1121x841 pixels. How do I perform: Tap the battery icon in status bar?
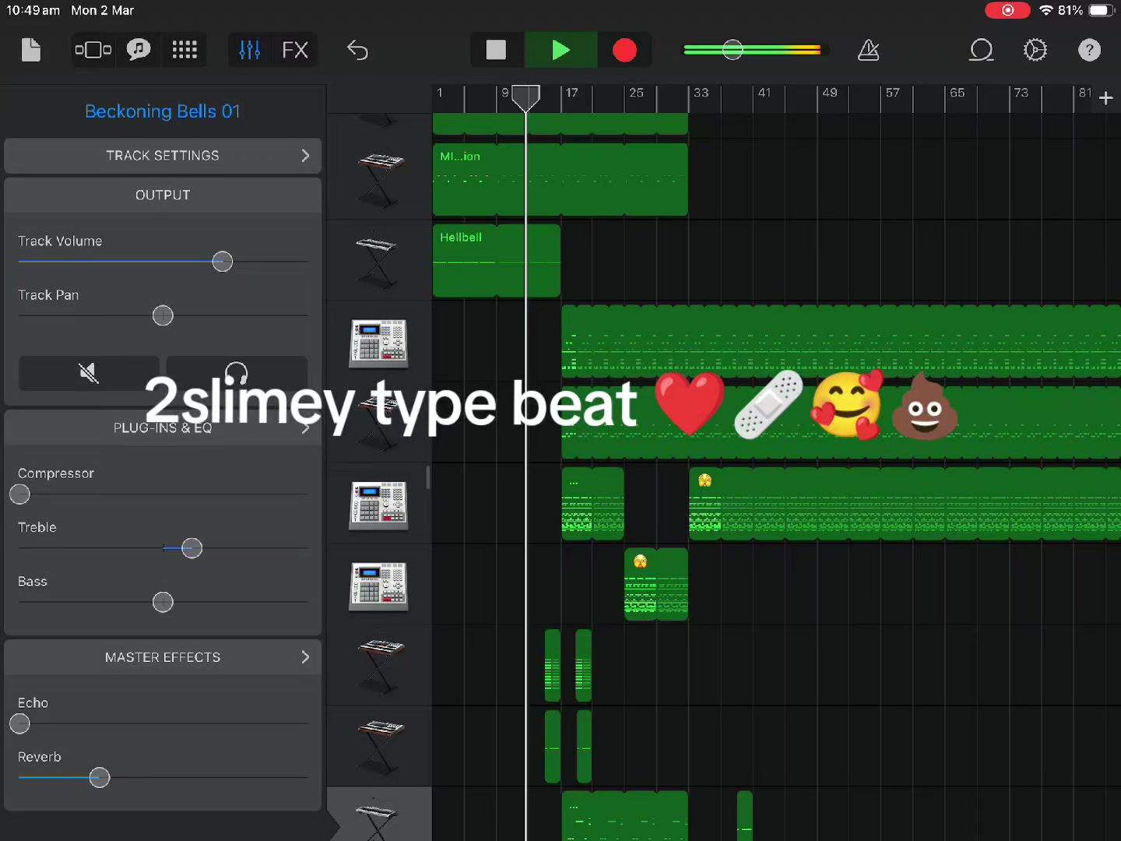pyautogui.click(x=1102, y=10)
